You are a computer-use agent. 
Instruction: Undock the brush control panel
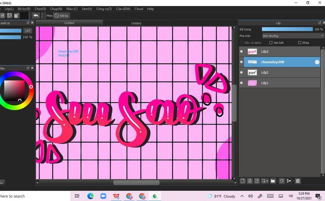pos(28,23)
